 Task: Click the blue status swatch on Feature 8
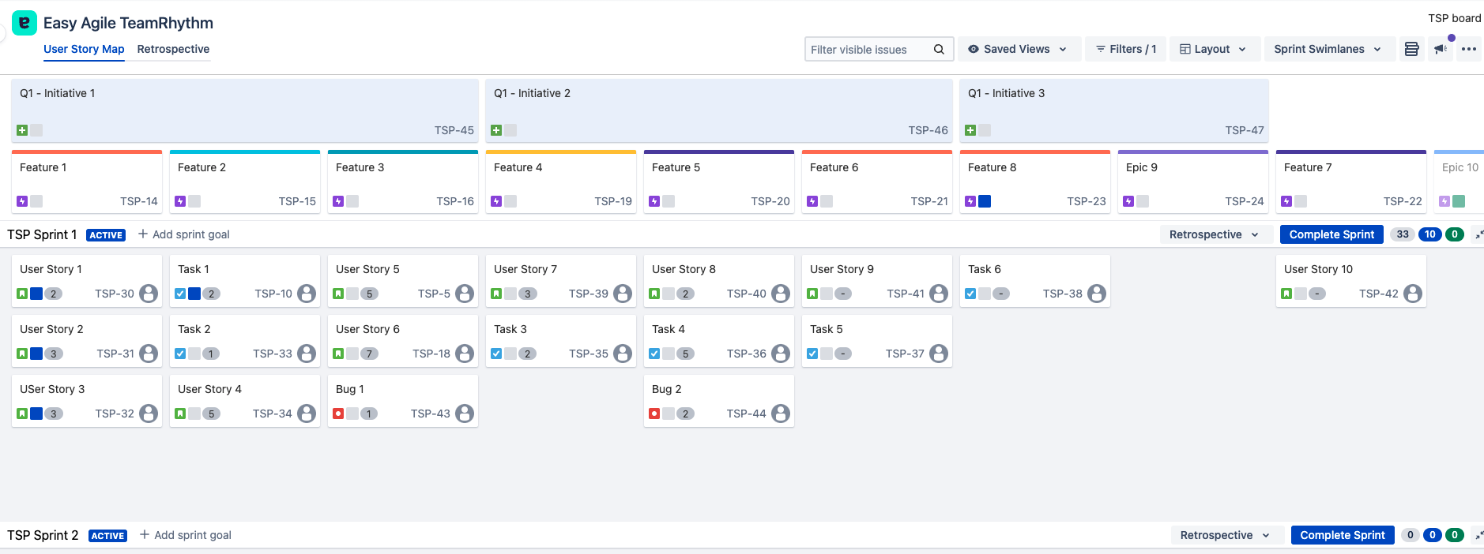[985, 201]
